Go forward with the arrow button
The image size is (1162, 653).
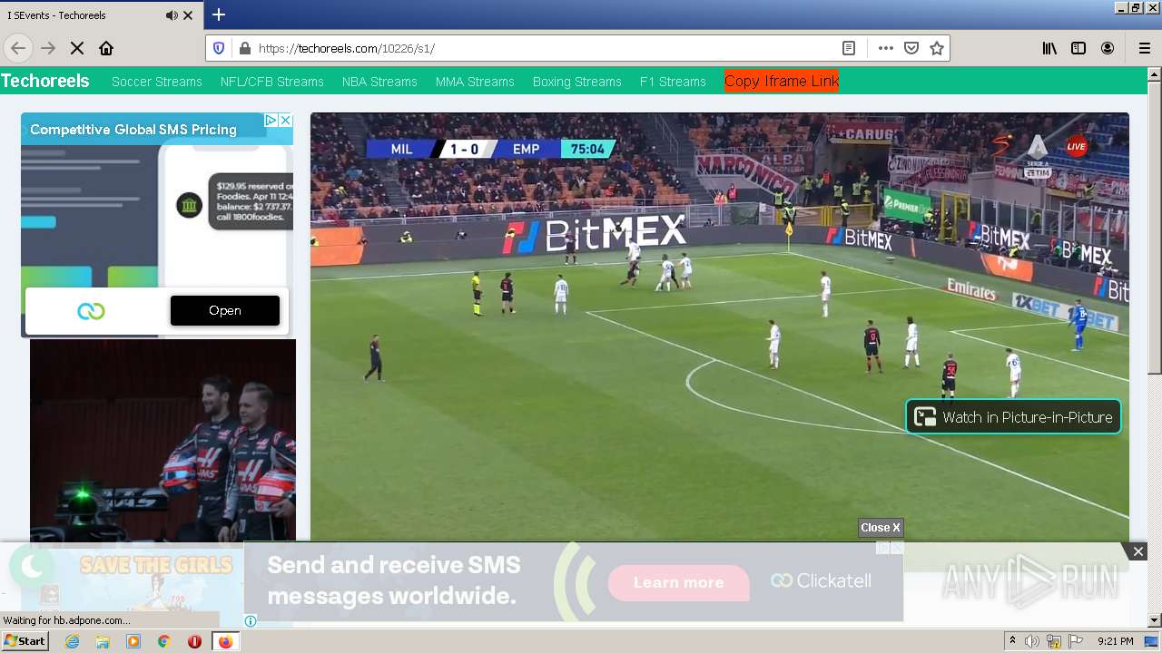tap(49, 48)
